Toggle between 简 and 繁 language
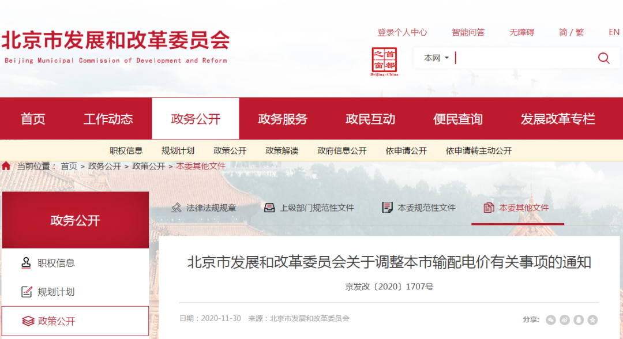The image size is (623, 339). point(571,32)
